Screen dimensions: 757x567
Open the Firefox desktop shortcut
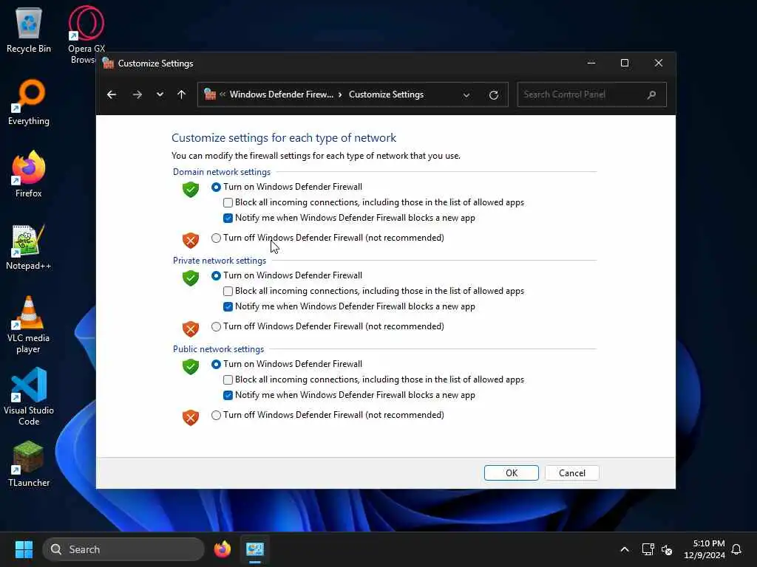pyautogui.click(x=29, y=174)
